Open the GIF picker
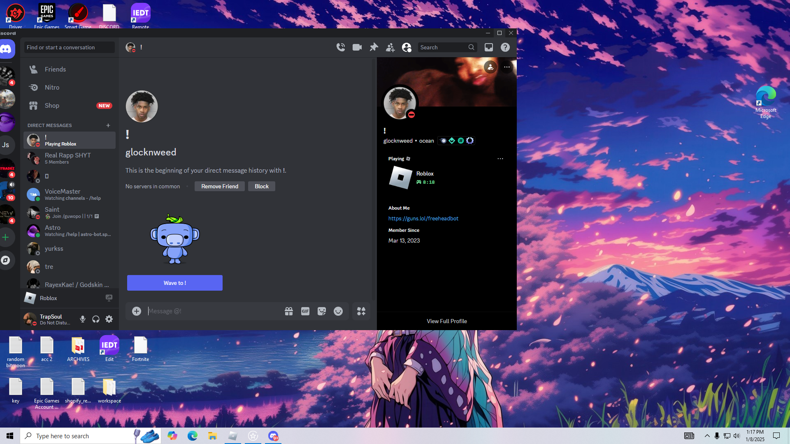Viewport: 790px width, 444px height. [305, 311]
